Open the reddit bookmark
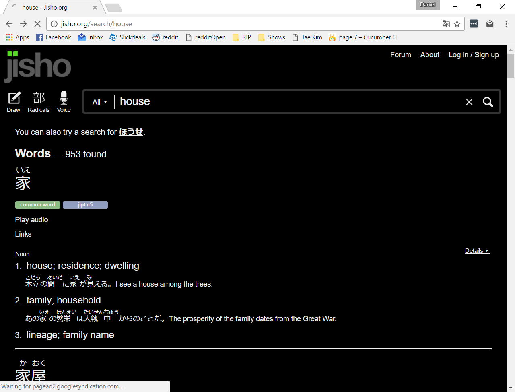 (x=165, y=37)
